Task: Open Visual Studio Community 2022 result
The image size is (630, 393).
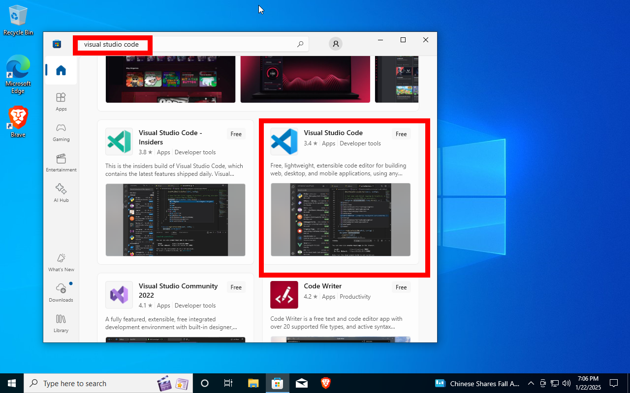Action: click(x=178, y=290)
